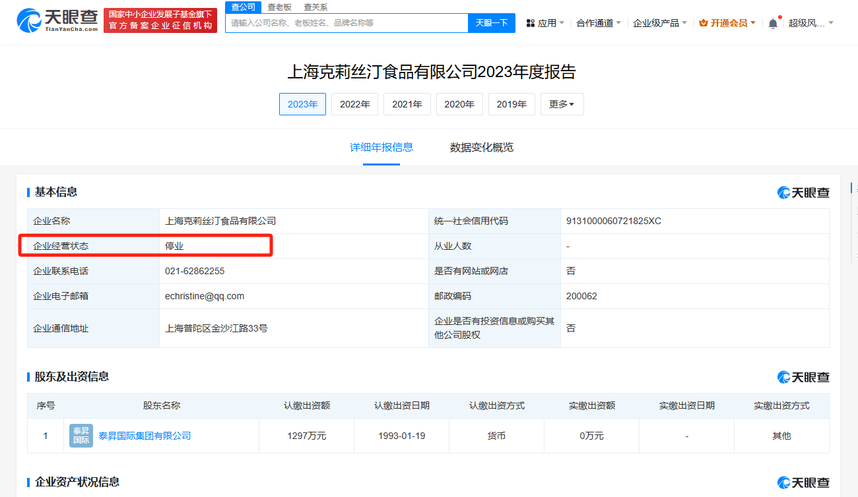The image size is (858, 497).
Task: Open 泰昇国际集团有限公司 shareholder link
Action: click(x=145, y=436)
